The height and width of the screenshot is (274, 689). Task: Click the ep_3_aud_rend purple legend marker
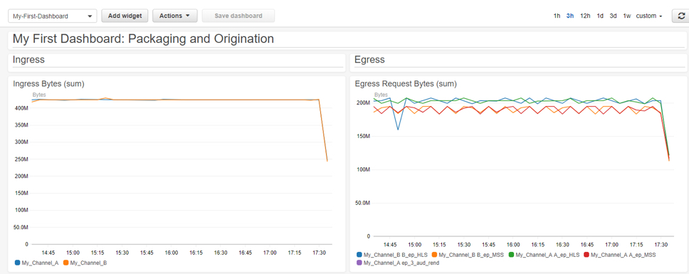[359, 263]
